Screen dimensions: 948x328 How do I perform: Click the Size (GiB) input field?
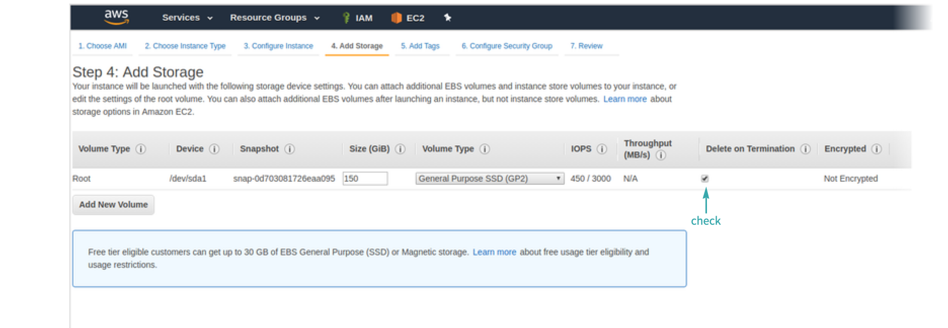click(x=365, y=179)
